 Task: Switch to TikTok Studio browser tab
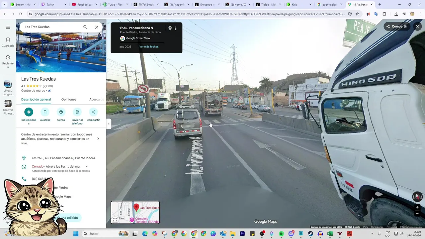(x=146, y=5)
